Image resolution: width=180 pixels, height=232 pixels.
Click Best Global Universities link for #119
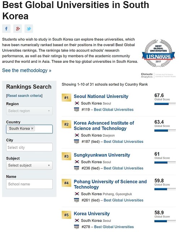114,109
